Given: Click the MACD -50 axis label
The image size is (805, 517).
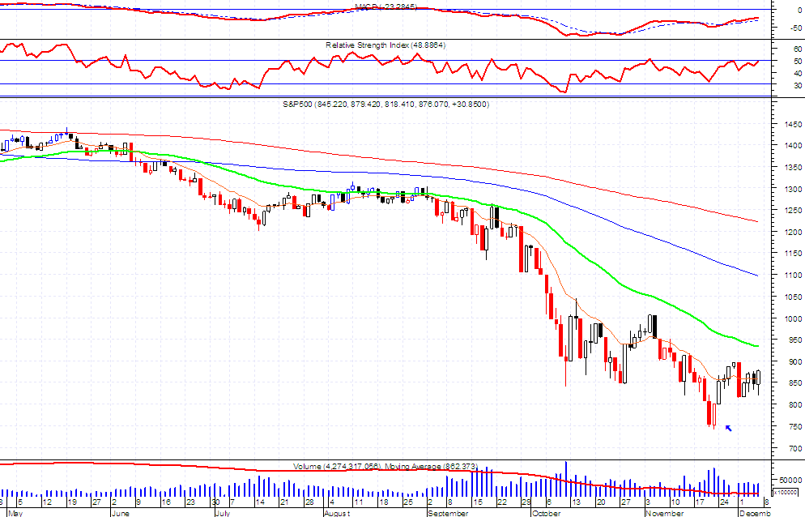Looking at the screenshot, I should 796,28.
